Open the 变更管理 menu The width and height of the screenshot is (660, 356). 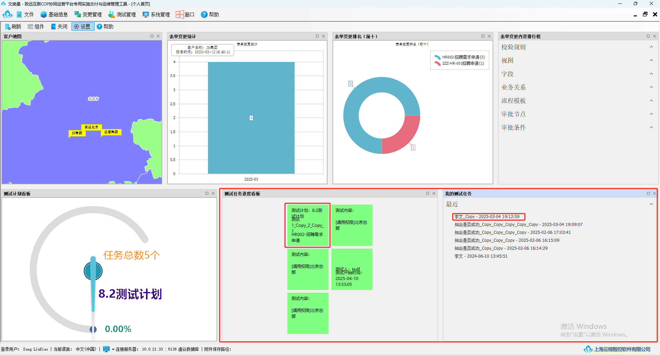(x=88, y=14)
